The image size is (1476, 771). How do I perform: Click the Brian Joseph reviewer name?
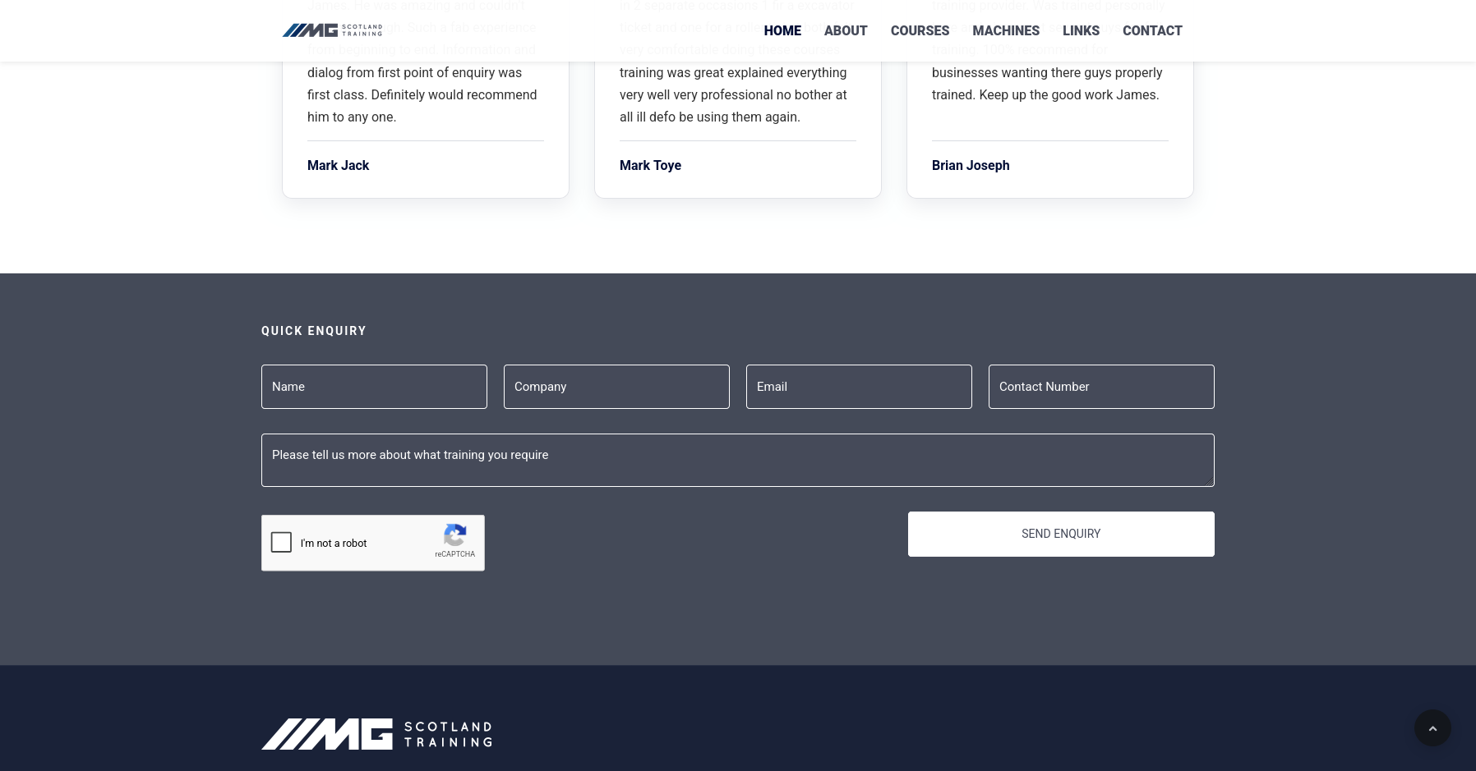(x=971, y=165)
